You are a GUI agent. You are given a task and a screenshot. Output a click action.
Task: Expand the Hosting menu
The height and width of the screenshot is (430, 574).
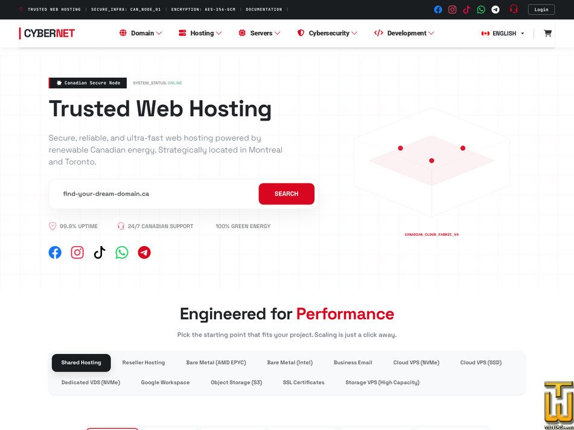point(200,33)
